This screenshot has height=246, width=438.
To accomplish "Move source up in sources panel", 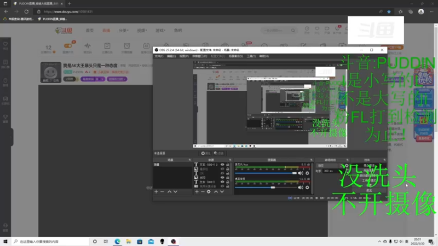I will tap(216, 192).
